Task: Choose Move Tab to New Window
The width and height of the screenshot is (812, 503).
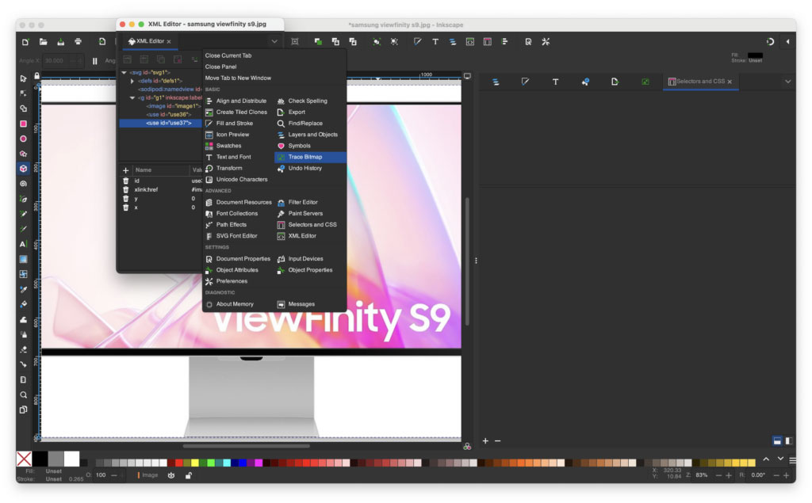Action: tap(238, 78)
